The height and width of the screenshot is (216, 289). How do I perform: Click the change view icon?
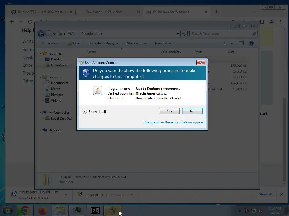226,43
